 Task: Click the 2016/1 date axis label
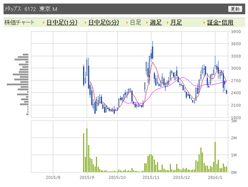tap(215, 177)
